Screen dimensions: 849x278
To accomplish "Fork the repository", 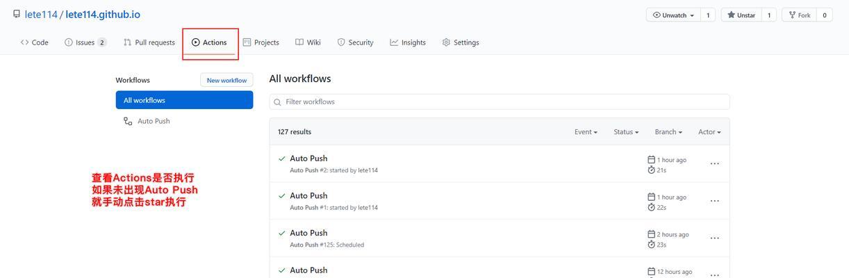I will pyautogui.click(x=800, y=15).
